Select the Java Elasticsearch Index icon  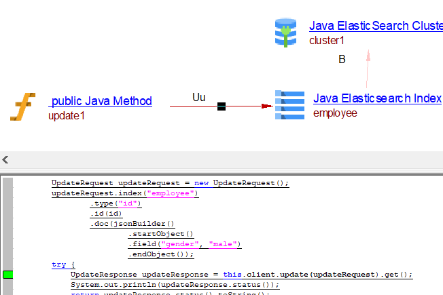(289, 105)
